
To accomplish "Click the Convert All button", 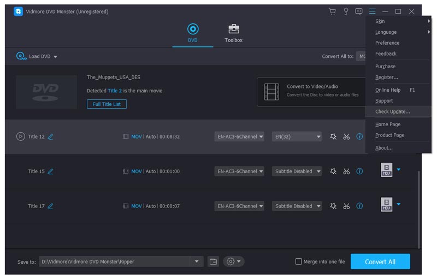I will click(380, 262).
